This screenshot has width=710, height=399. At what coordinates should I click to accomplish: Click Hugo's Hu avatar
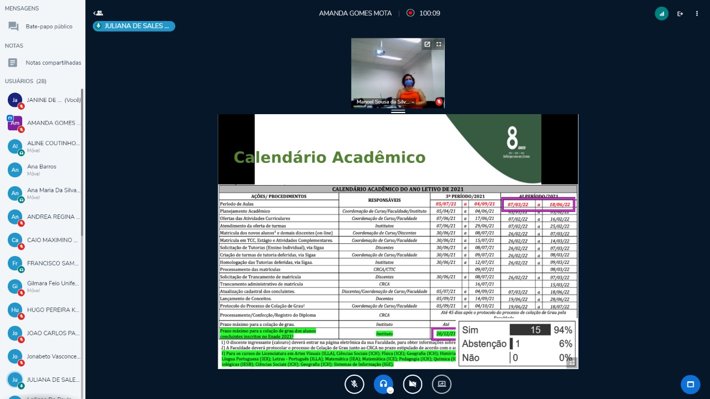click(x=15, y=310)
